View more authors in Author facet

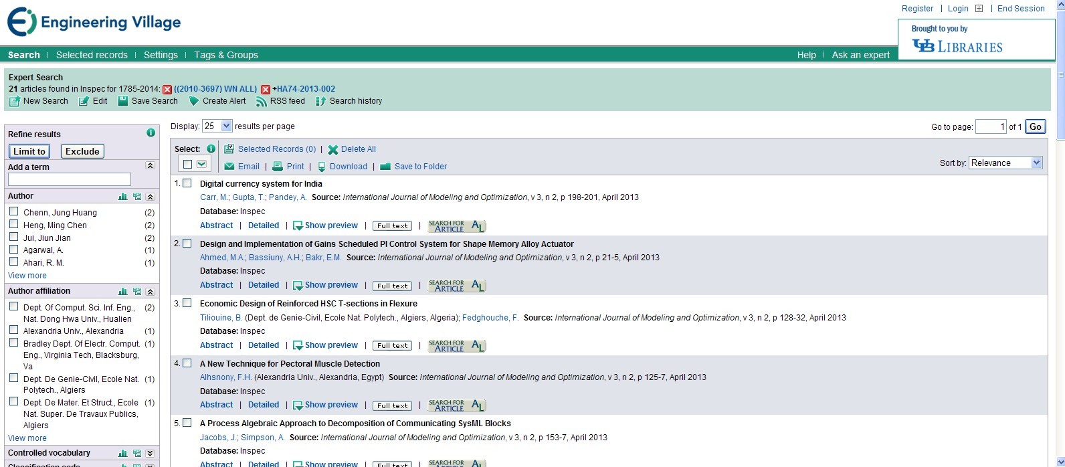pos(27,276)
